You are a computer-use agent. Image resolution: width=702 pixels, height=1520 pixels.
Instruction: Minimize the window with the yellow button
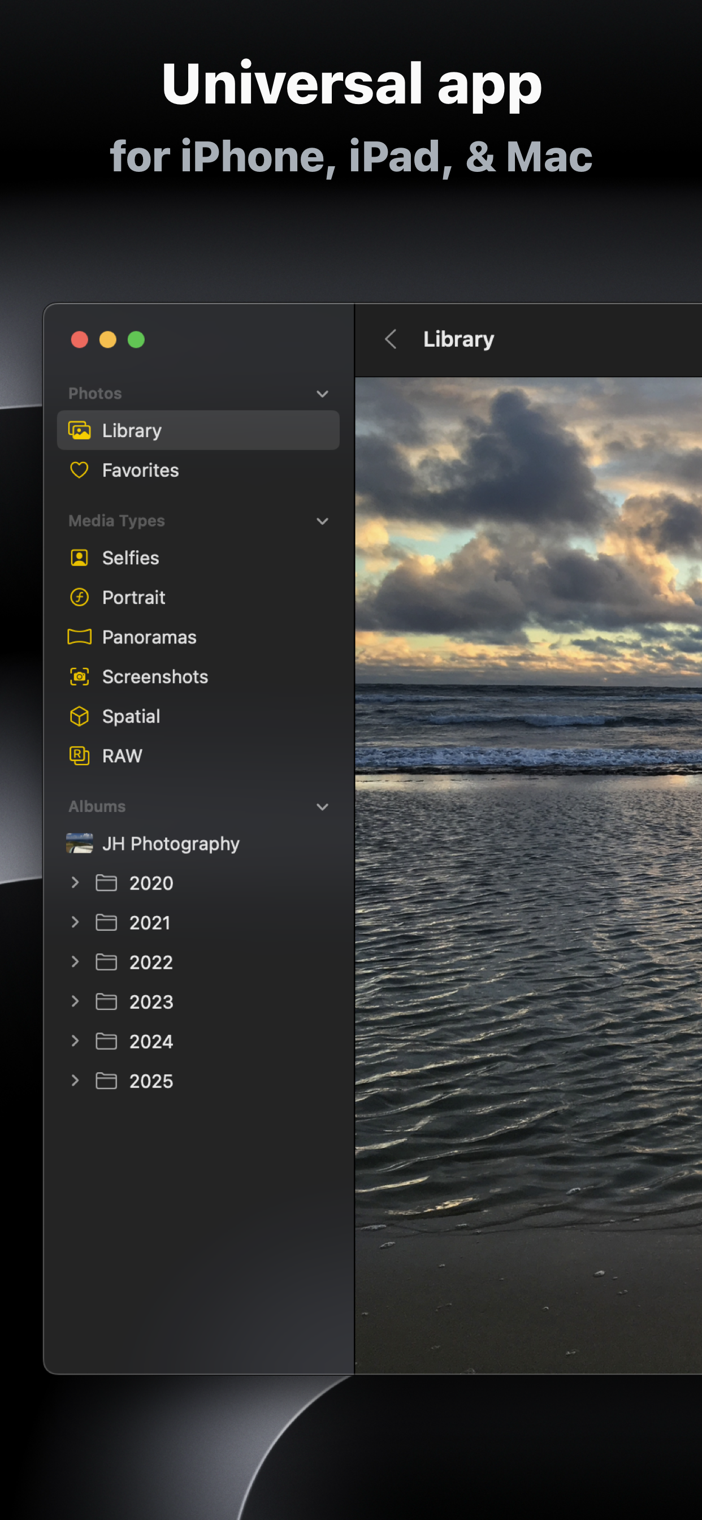(108, 339)
